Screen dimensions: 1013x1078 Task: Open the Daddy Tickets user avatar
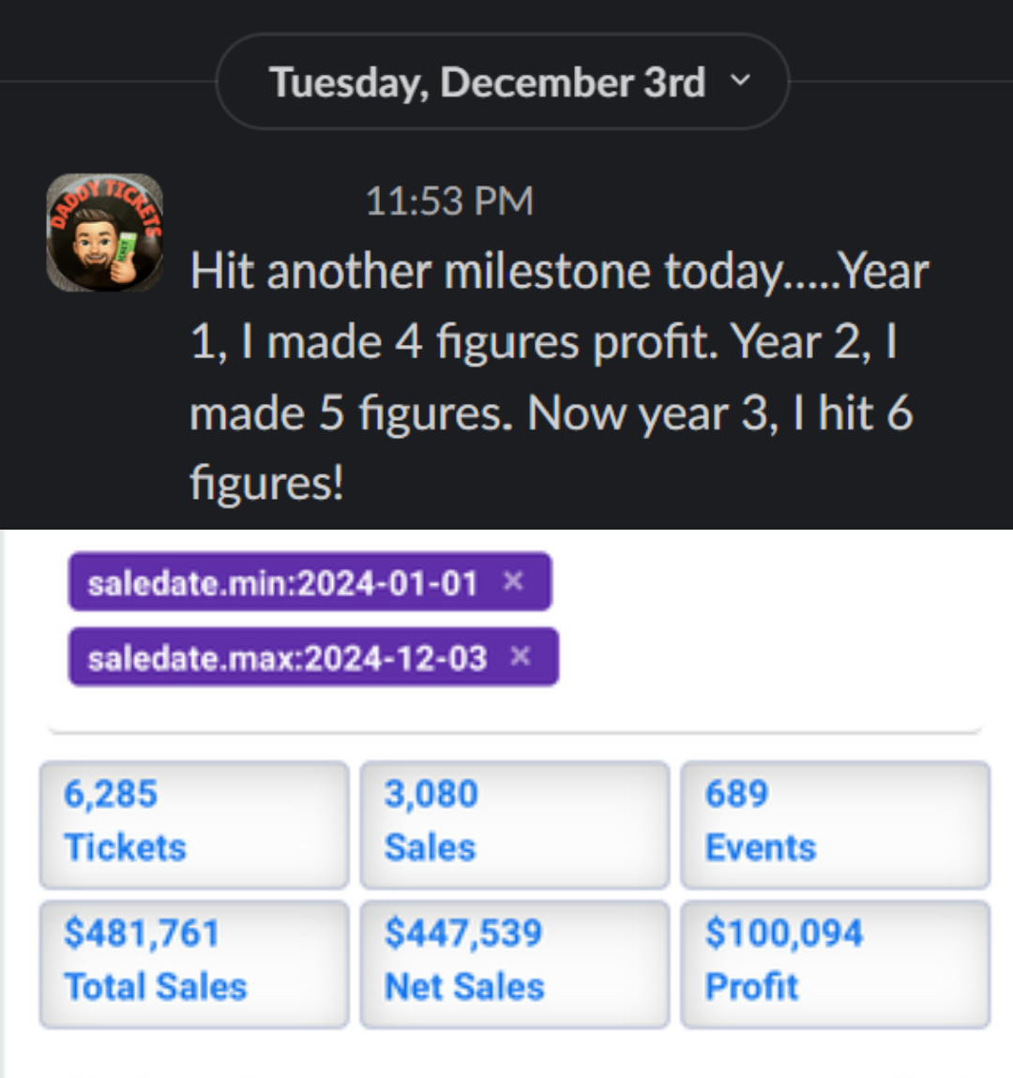pyautogui.click(x=105, y=232)
